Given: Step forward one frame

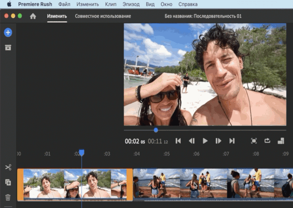Looking at the screenshot, I should coord(218,141).
